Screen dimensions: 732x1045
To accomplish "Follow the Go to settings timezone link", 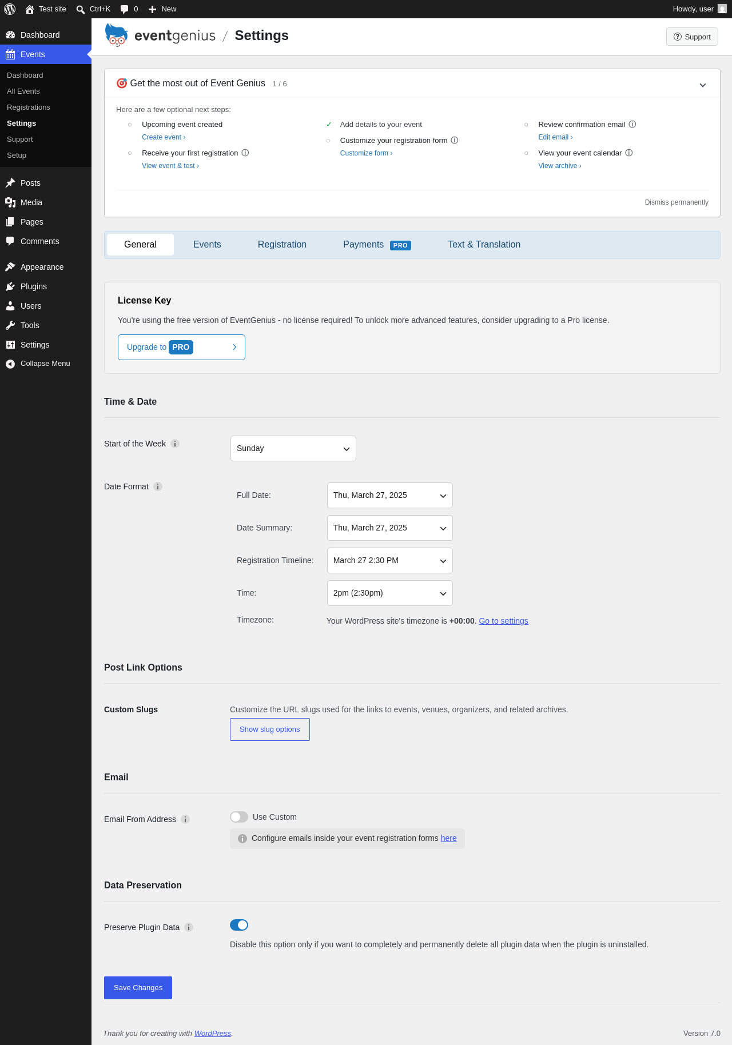I will (x=503, y=621).
